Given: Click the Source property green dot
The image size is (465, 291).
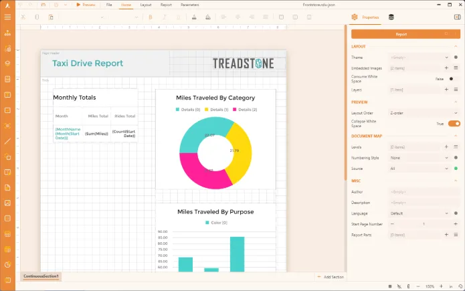Looking at the screenshot, I should tap(456, 169).
